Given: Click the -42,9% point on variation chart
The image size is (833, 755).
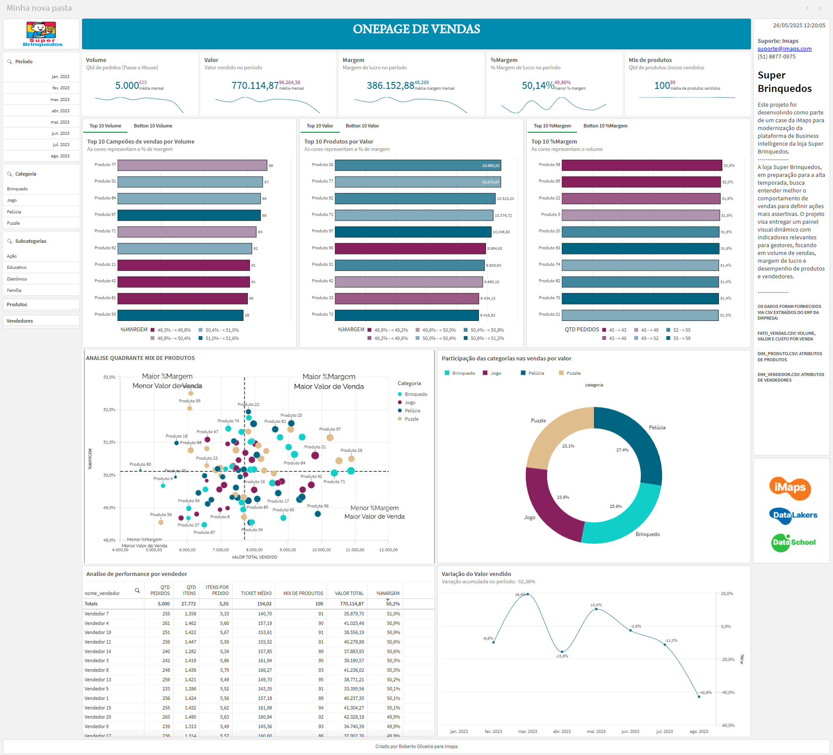Looking at the screenshot, I should pos(699,697).
